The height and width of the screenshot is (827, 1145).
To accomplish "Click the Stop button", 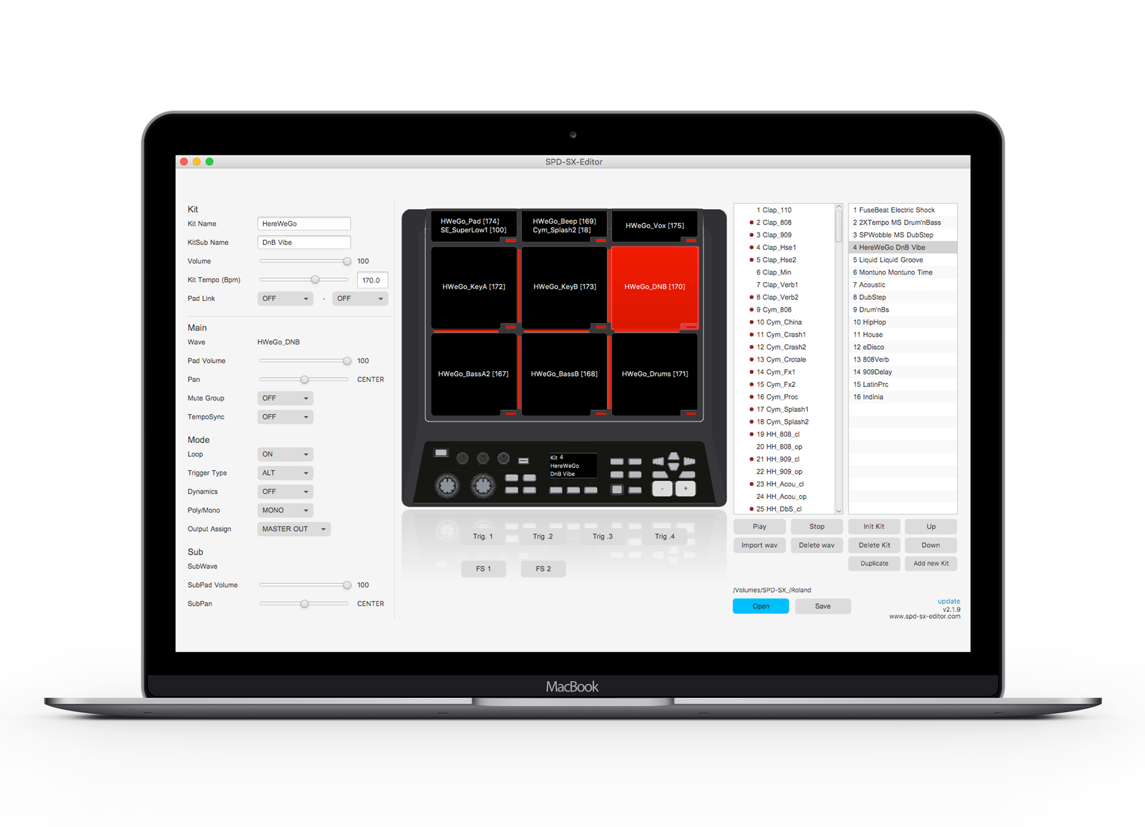I will [x=817, y=527].
